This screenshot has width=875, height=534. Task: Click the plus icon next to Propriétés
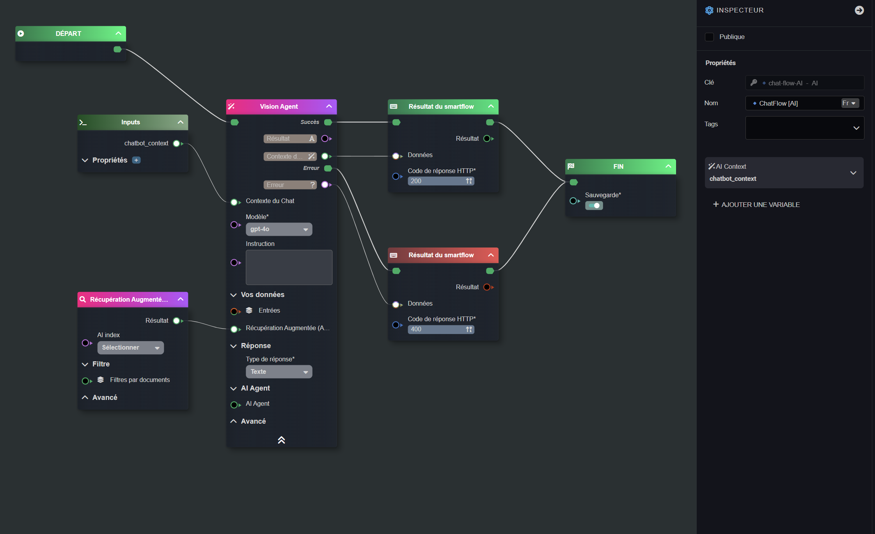click(136, 160)
